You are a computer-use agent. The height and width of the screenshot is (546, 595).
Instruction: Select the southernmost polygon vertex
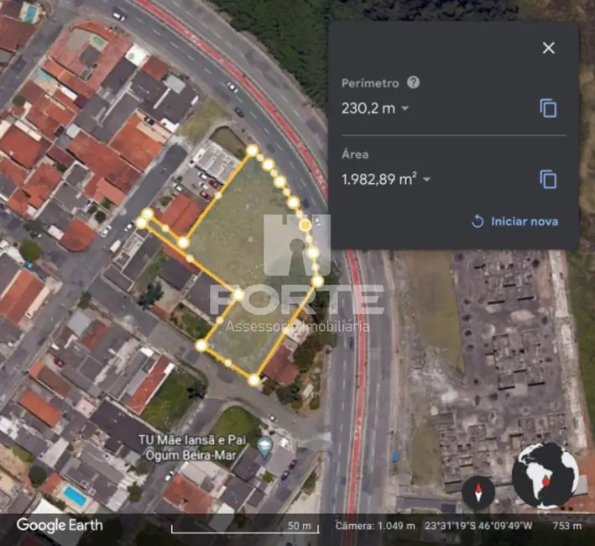(254, 380)
